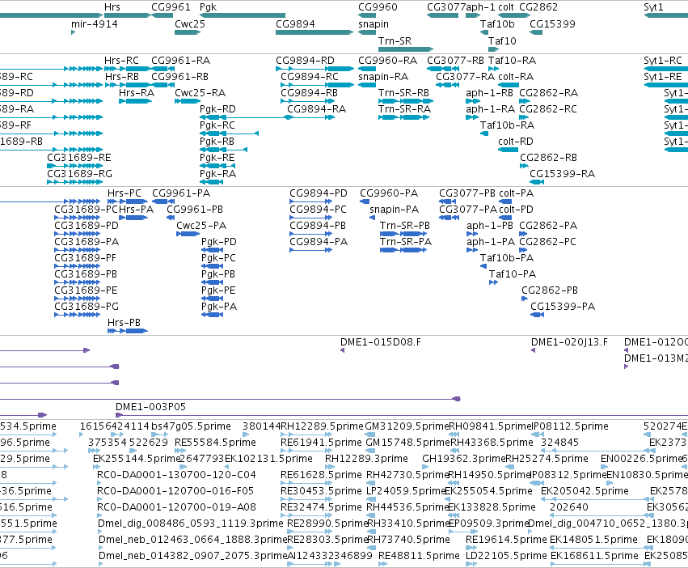The image size is (688, 568).
Task: Click the Cwc25-PA protein label
Action: point(201,226)
